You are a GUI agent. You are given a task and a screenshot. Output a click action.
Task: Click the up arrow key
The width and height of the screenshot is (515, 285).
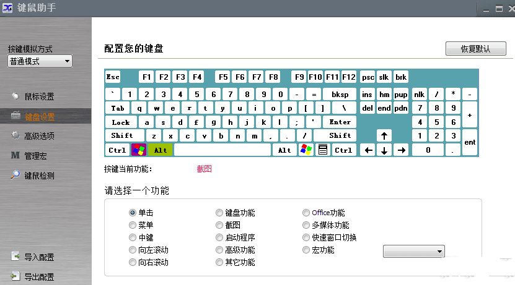[384, 135]
